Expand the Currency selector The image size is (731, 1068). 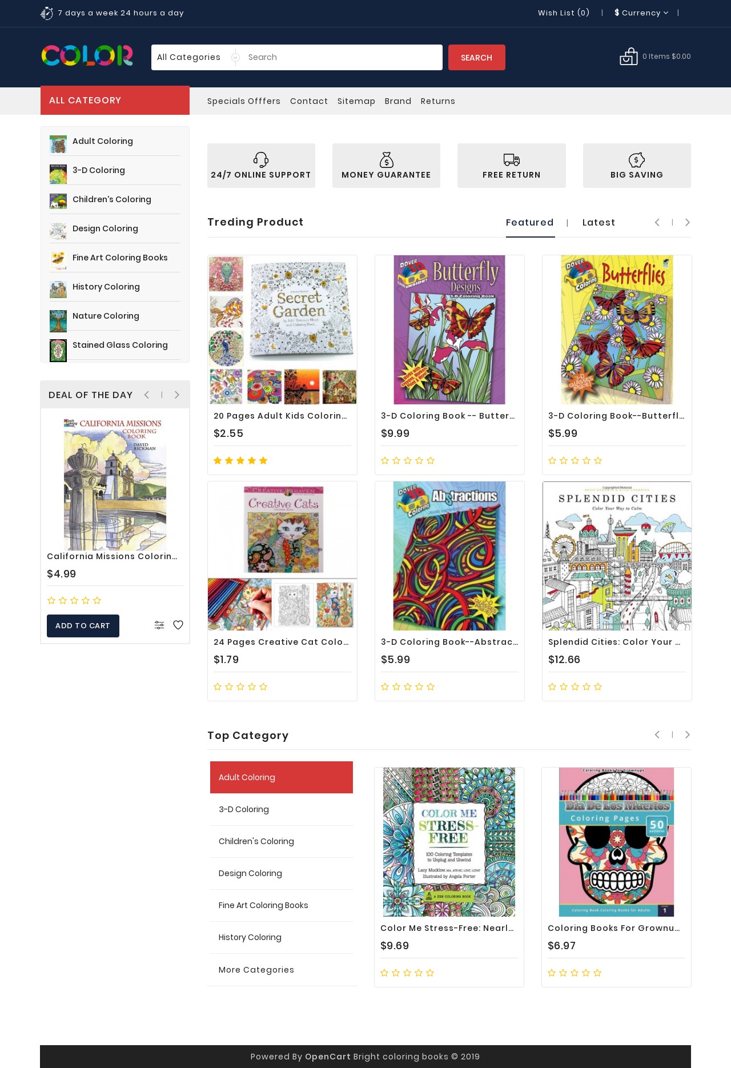coord(641,13)
